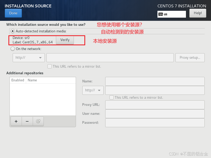Click the Verify media button

pos(65,40)
